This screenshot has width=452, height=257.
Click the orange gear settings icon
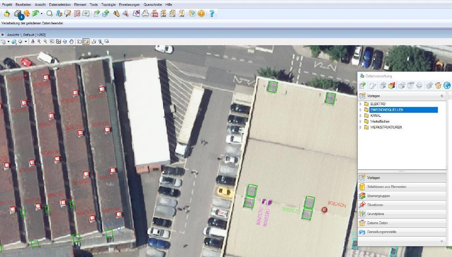tap(201, 14)
